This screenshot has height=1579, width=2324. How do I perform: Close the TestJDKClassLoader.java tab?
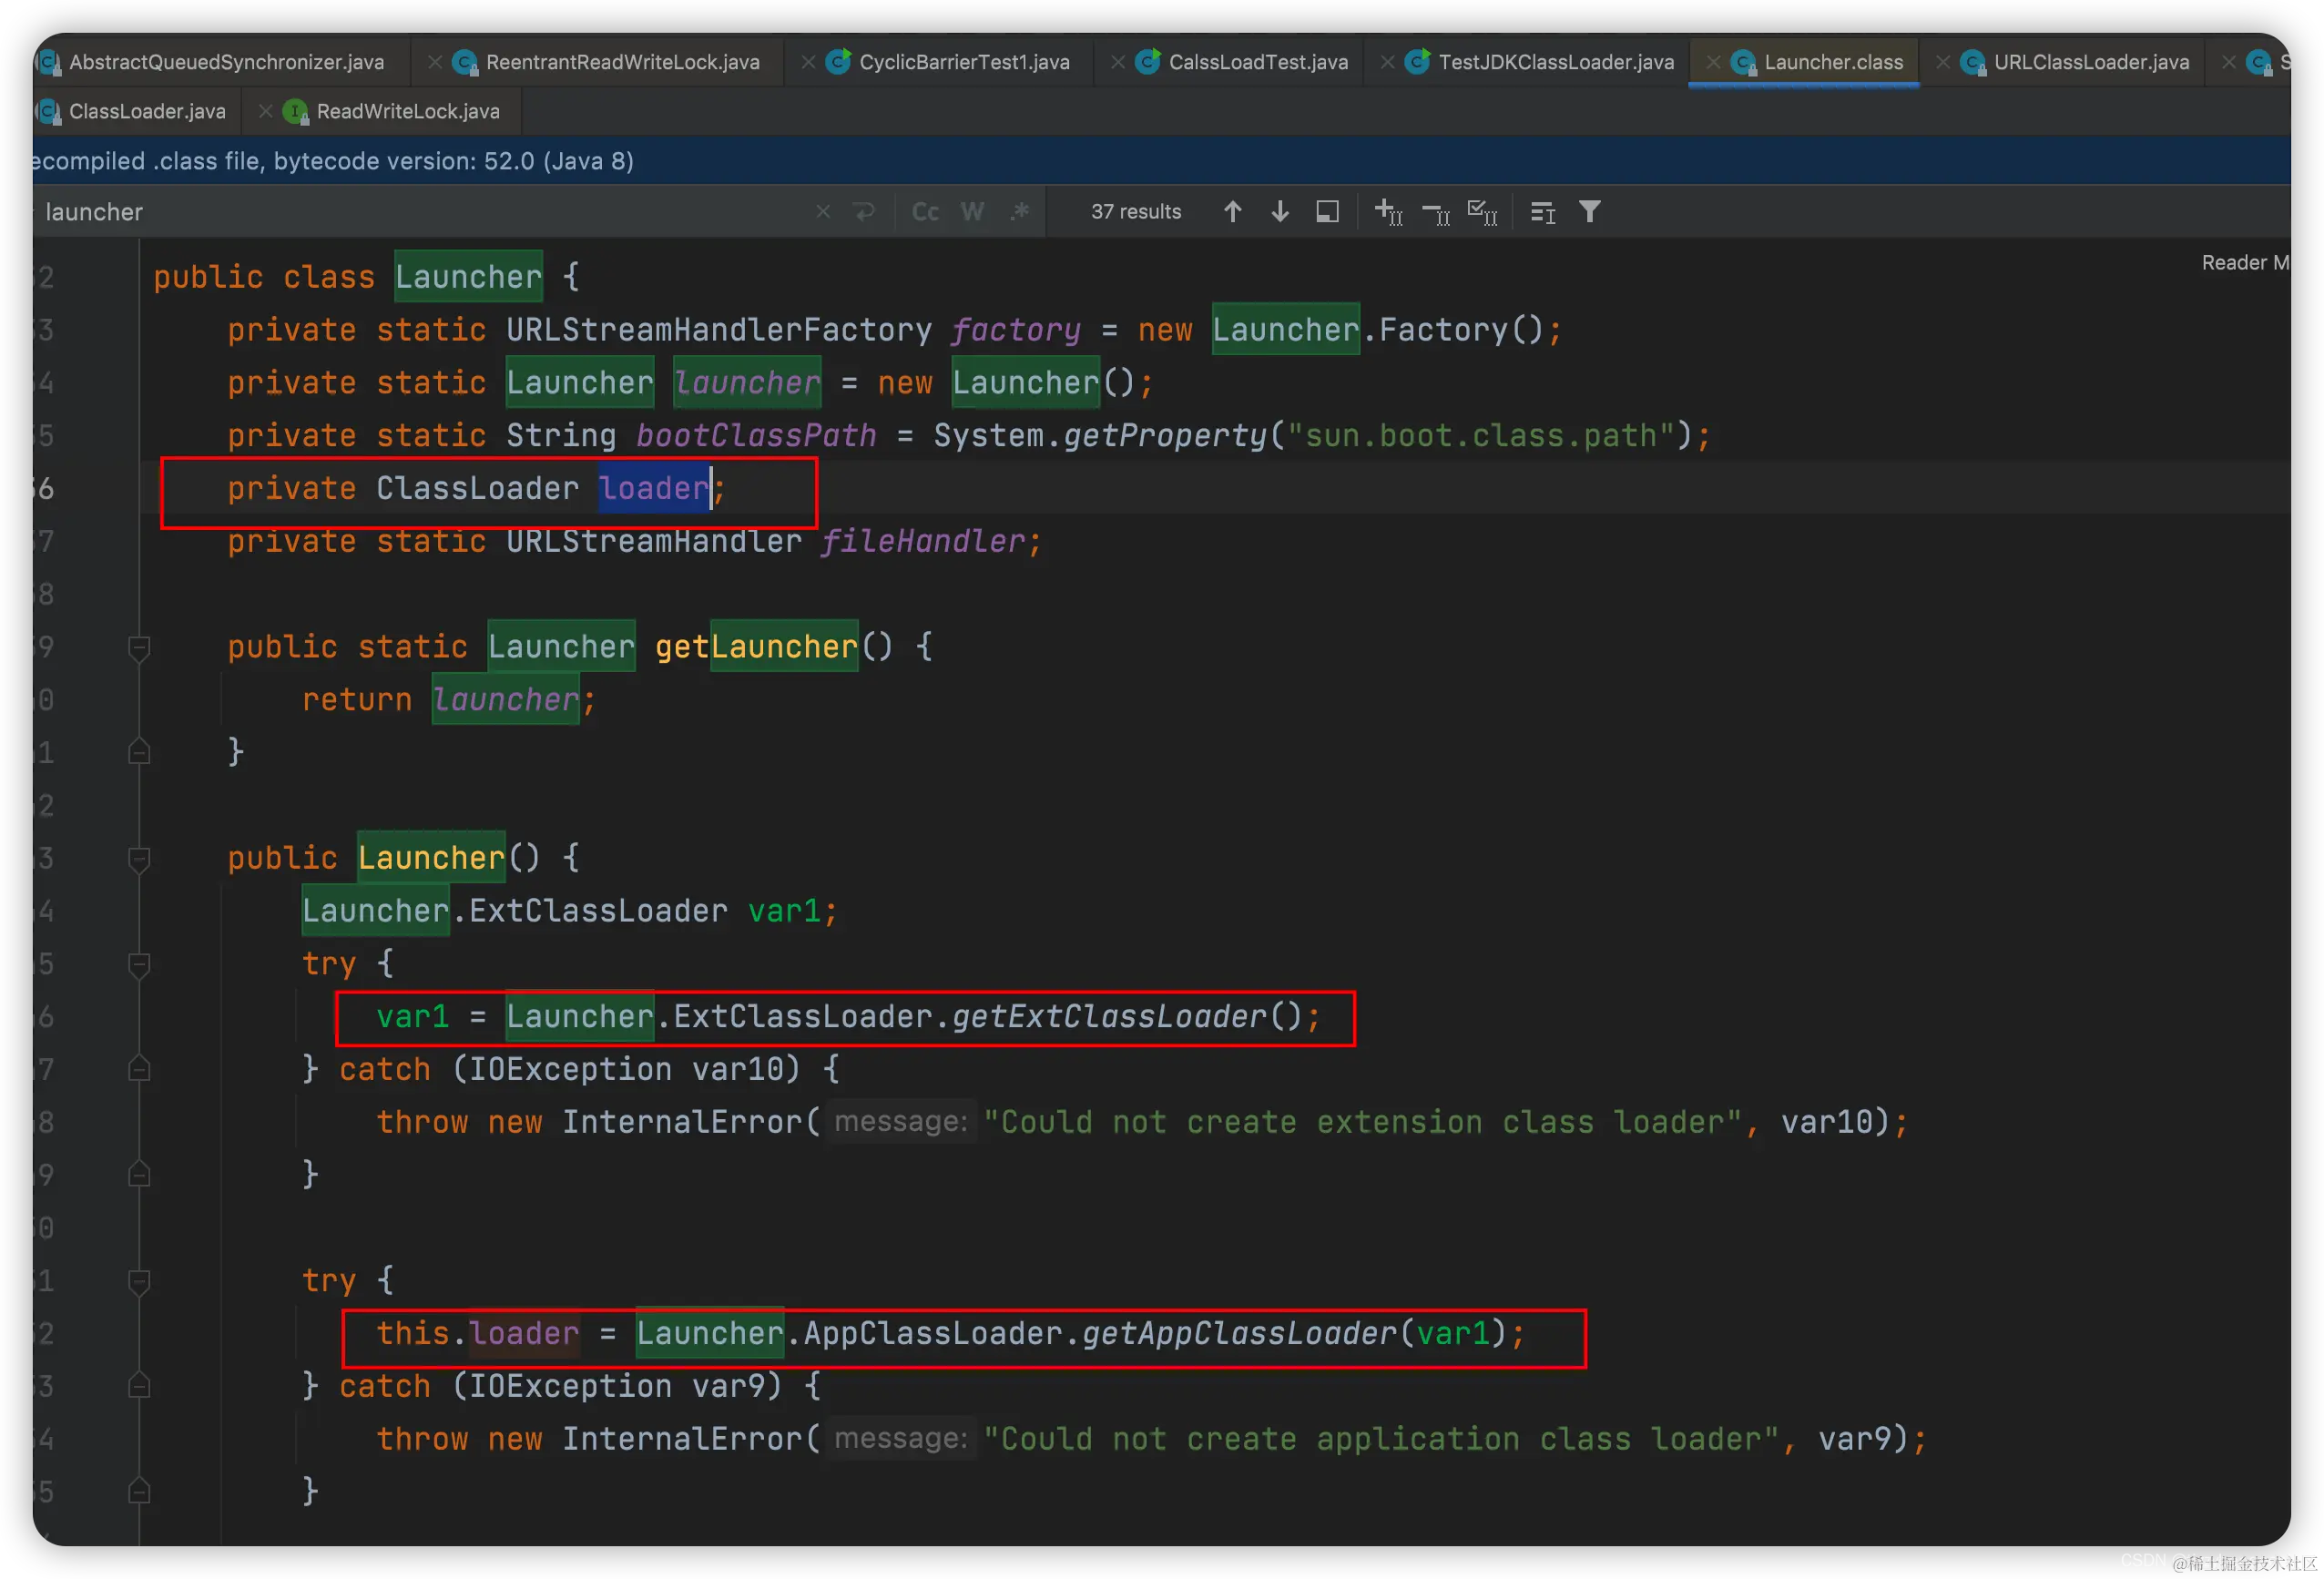[1387, 62]
